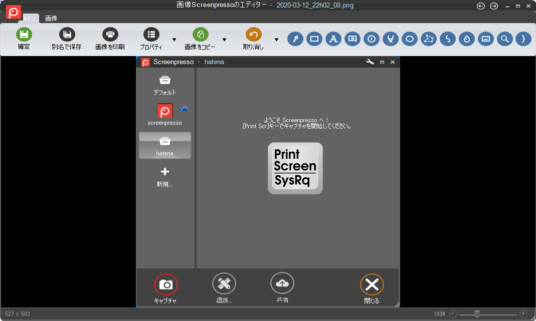This screenshot has width=536, height=321.
Task: Select the blur droplet tool
Action: [467, 39]
